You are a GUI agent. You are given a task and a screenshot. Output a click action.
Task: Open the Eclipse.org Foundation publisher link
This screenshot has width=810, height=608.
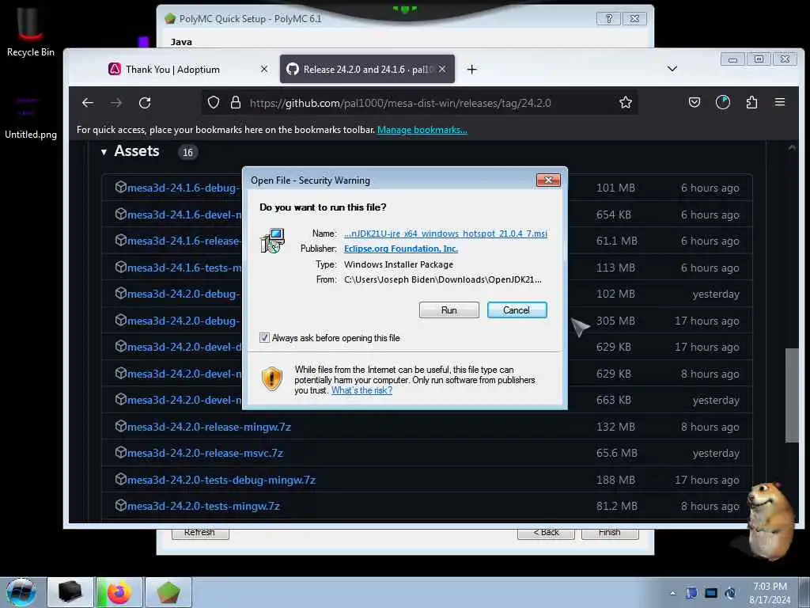tap(401, 249)
